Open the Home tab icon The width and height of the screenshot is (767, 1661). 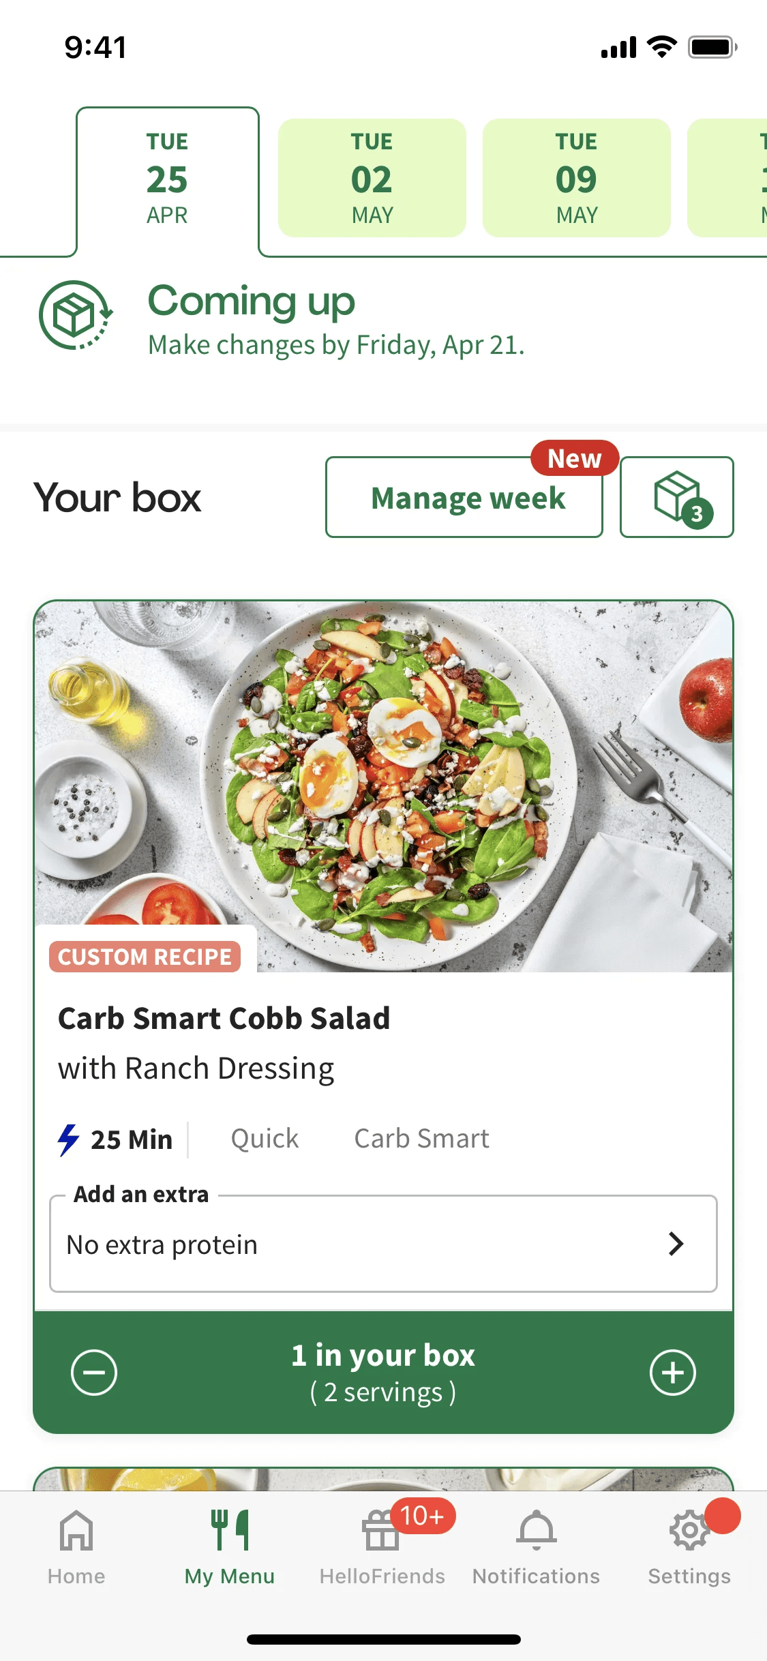click(x=76, y=1530)
